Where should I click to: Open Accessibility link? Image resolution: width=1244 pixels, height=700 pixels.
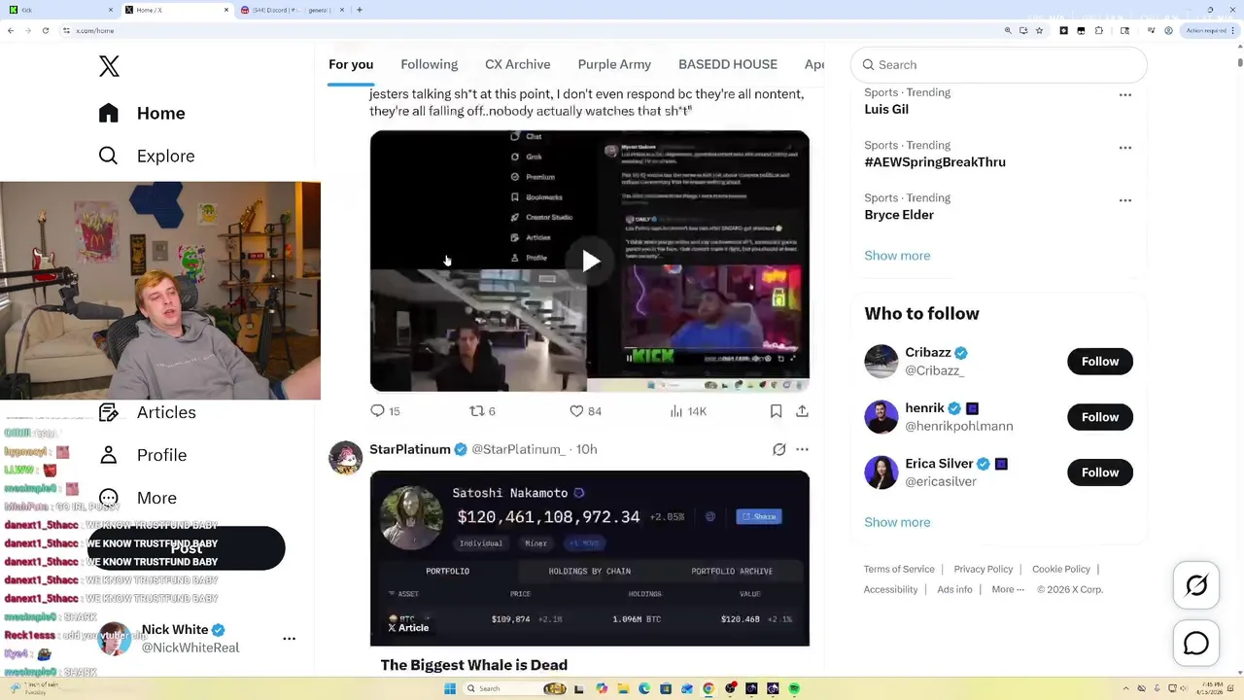point(890,589)
